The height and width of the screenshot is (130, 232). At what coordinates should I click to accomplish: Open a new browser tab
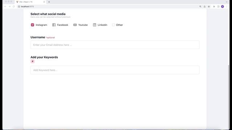[x=49, y=2]
